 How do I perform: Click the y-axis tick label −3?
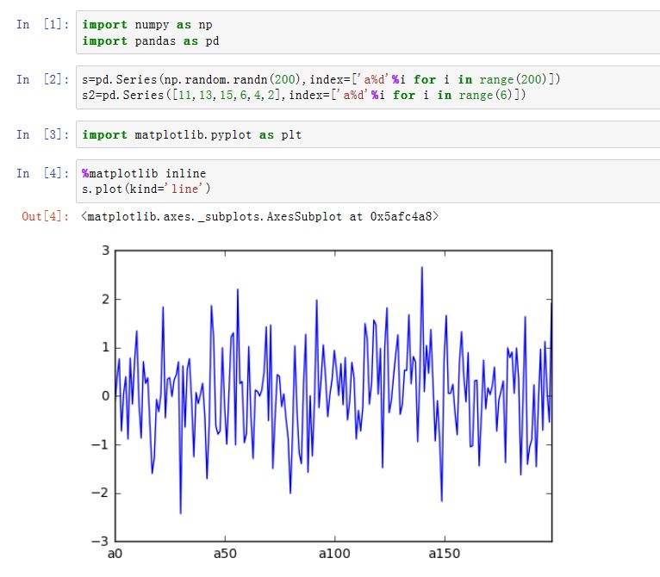(102, 542)
